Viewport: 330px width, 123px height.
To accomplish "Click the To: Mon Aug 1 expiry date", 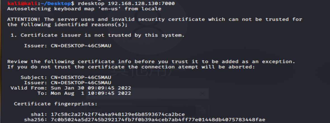I will tap(91, 93).
